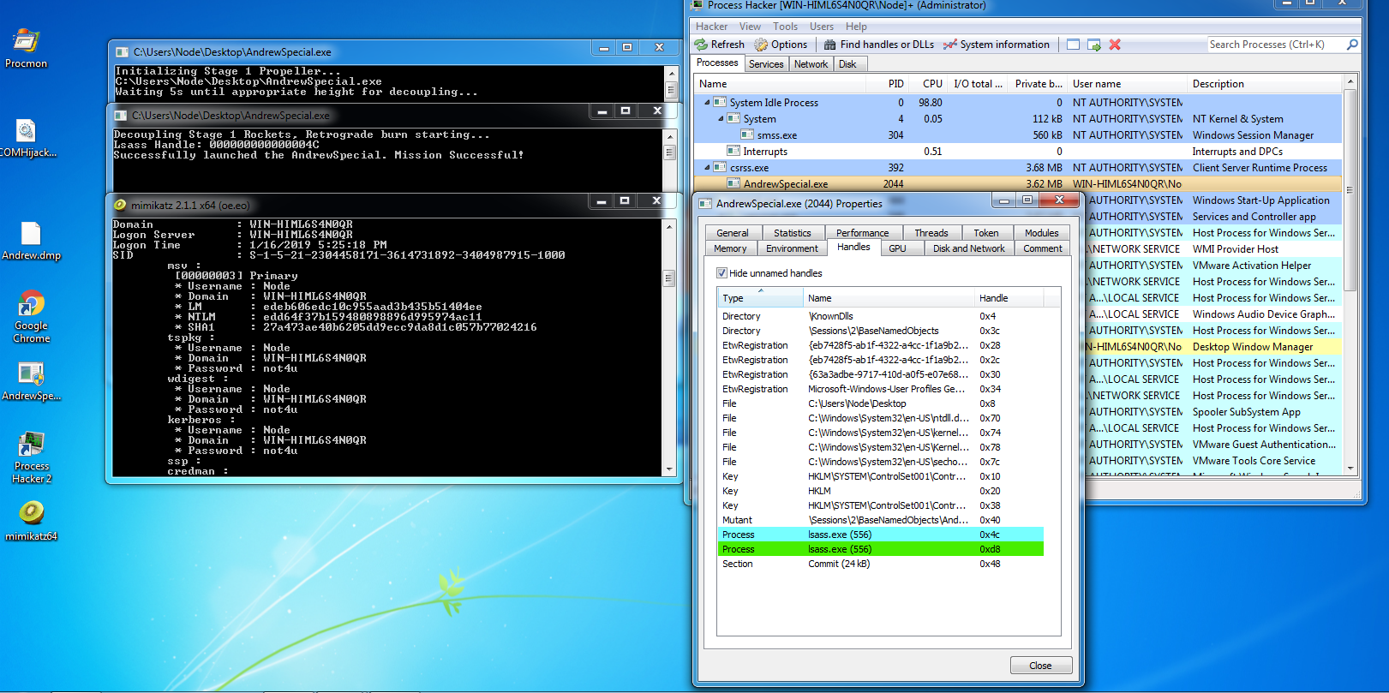The height and width of the screenshot is (693, 1389).
Task: Select the HKLM Key handle row
Action: pyautogui.click(x=881, y=491)
